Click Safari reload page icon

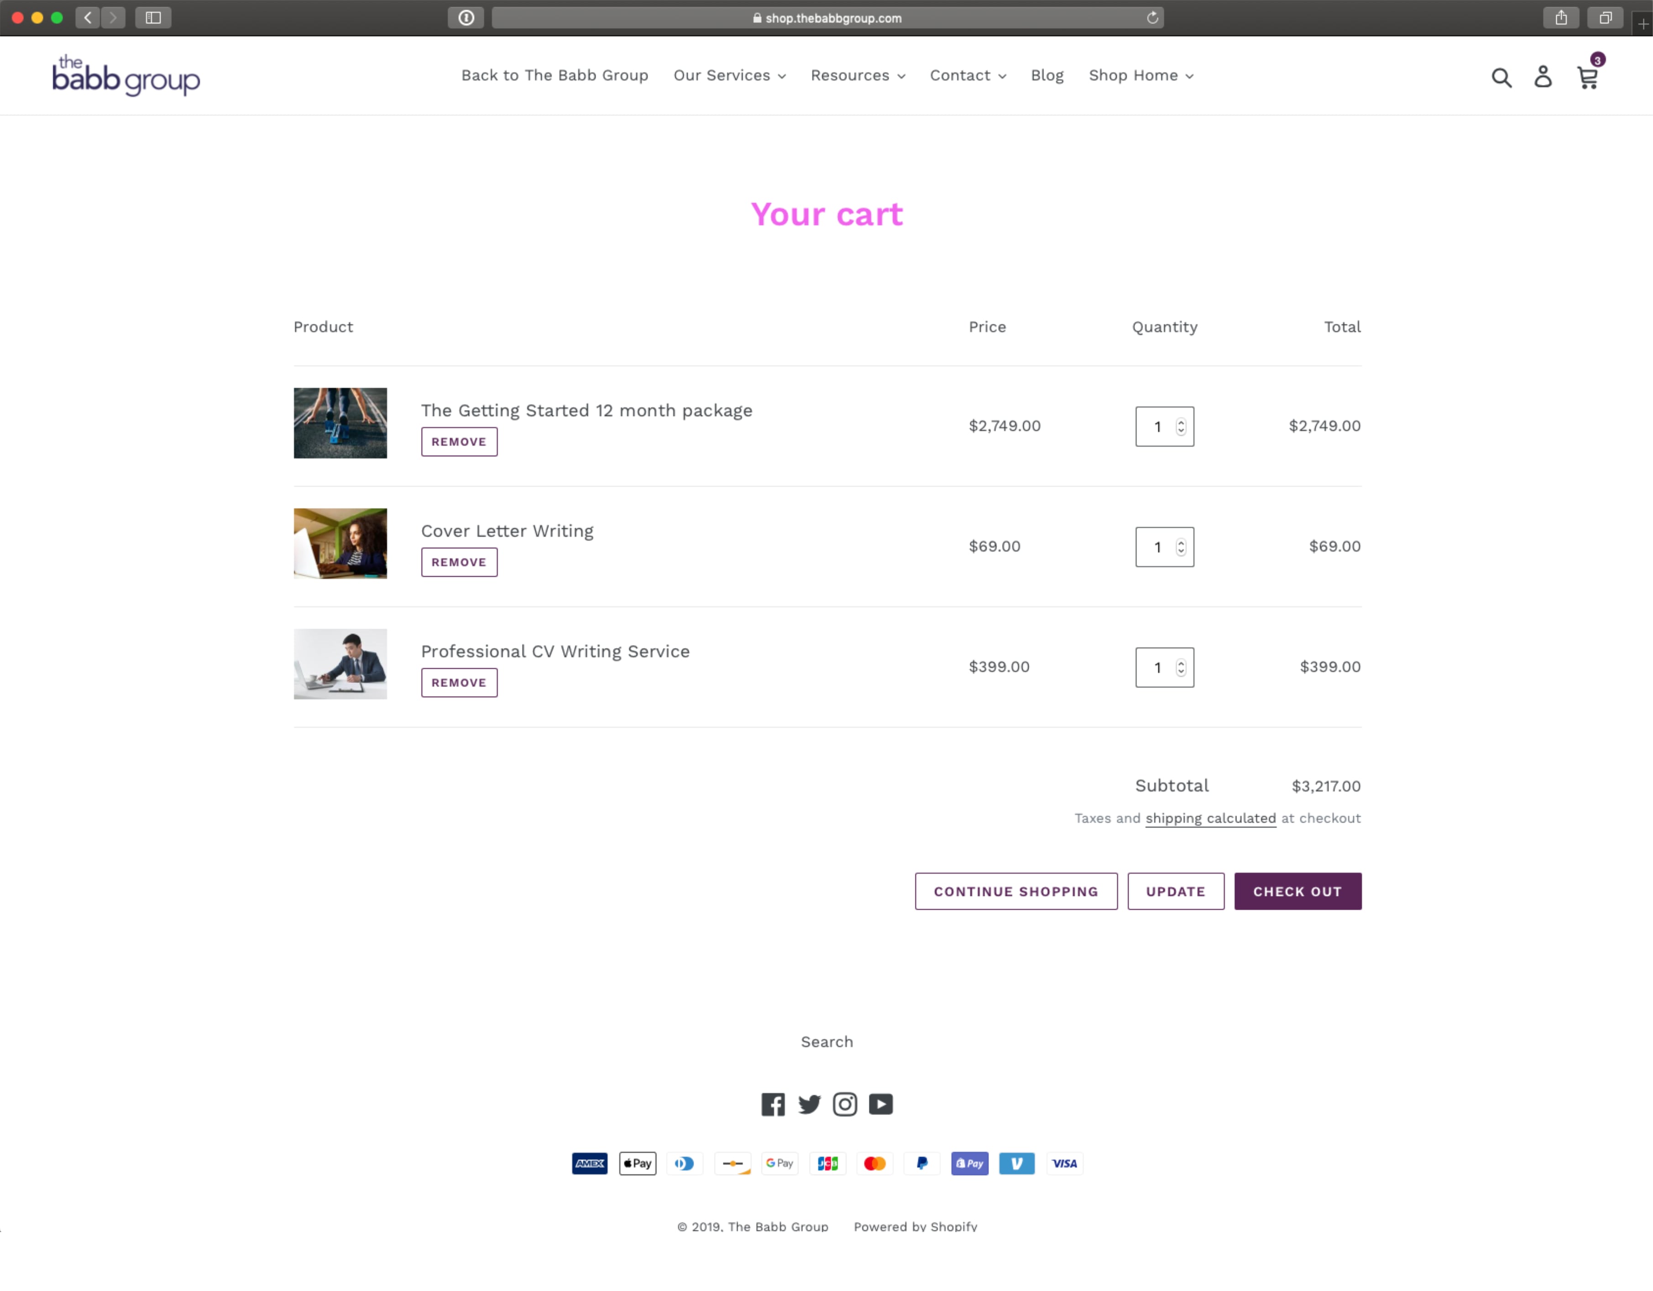1152,17
